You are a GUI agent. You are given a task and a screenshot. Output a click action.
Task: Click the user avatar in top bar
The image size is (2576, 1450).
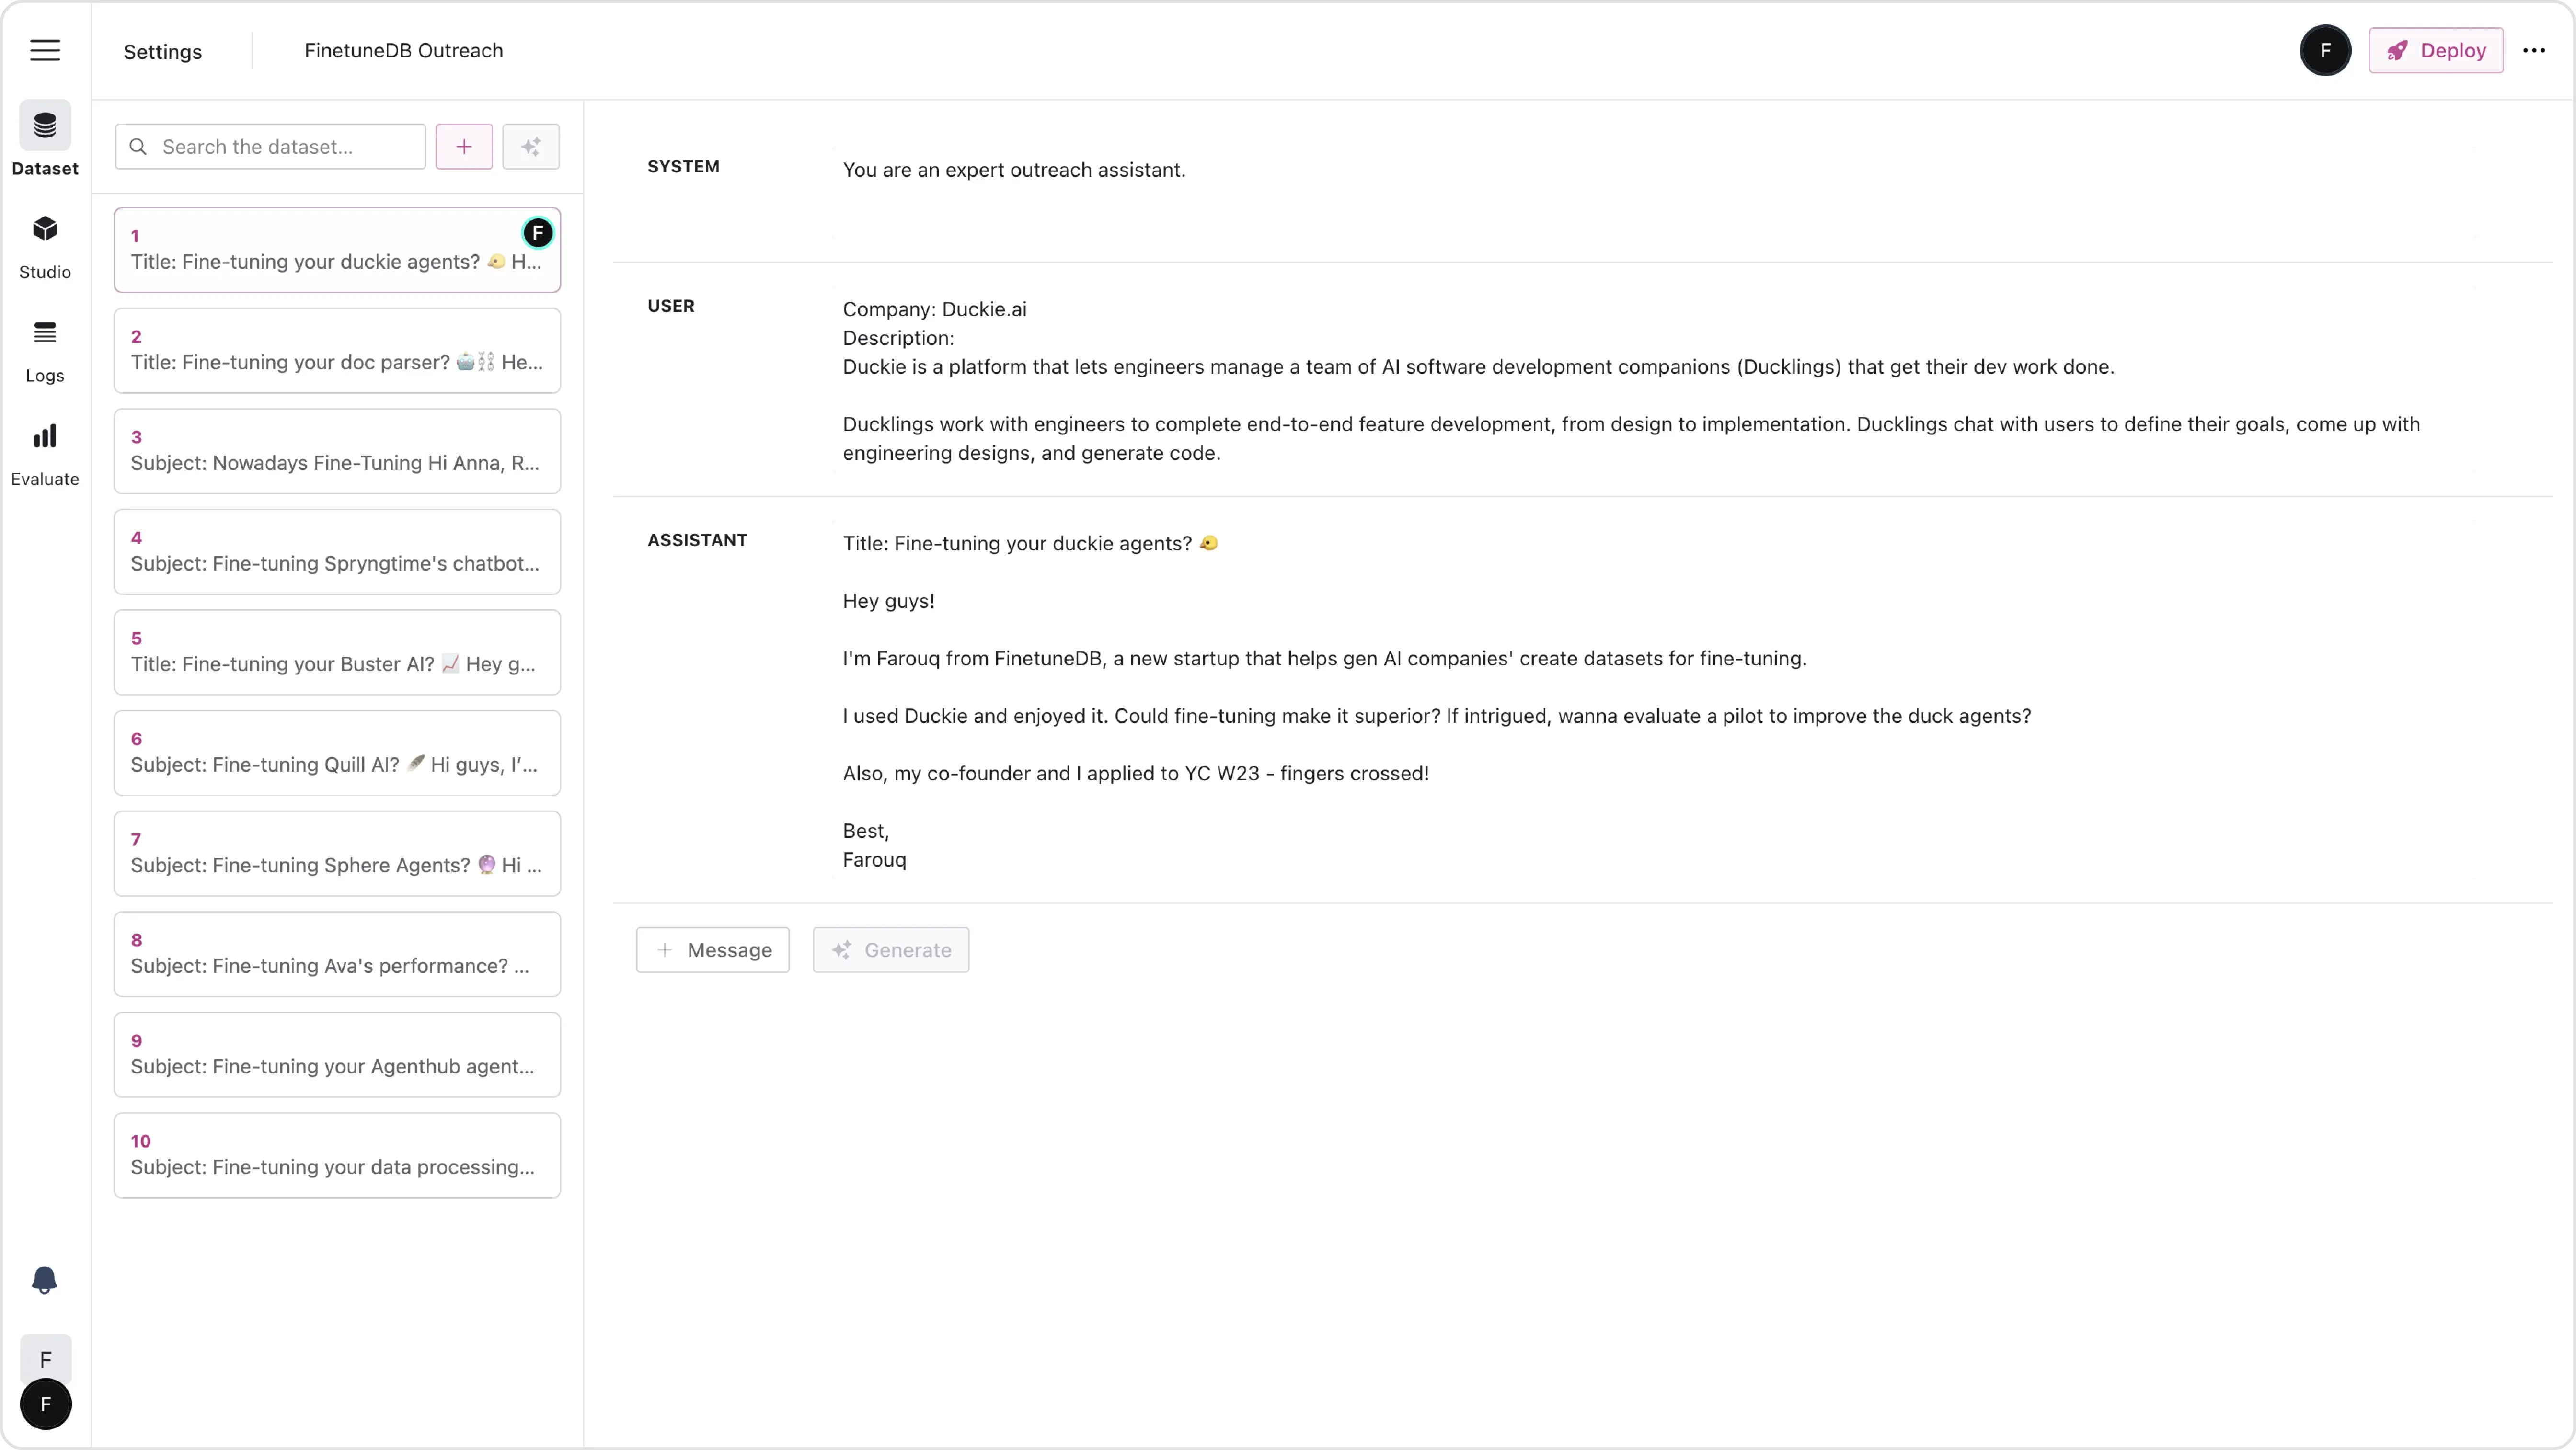click(2325, 50)
